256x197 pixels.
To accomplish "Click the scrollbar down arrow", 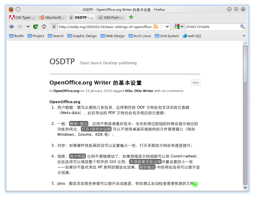I will point(245,188).
